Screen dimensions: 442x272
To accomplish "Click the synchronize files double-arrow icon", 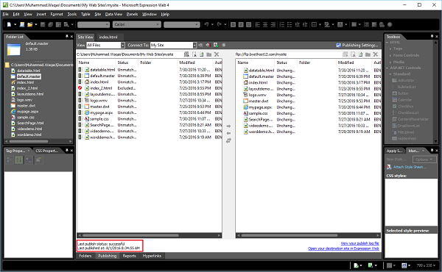I will [228, 140].
